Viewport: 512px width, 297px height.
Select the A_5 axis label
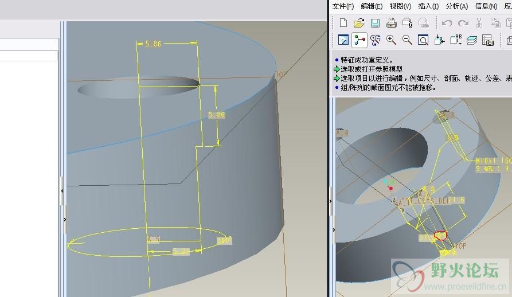(x=153, y=239)
